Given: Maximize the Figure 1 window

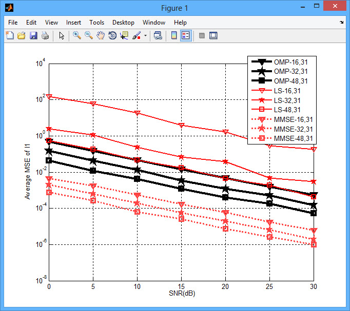Looking at the screenshot, I should 317,6.
